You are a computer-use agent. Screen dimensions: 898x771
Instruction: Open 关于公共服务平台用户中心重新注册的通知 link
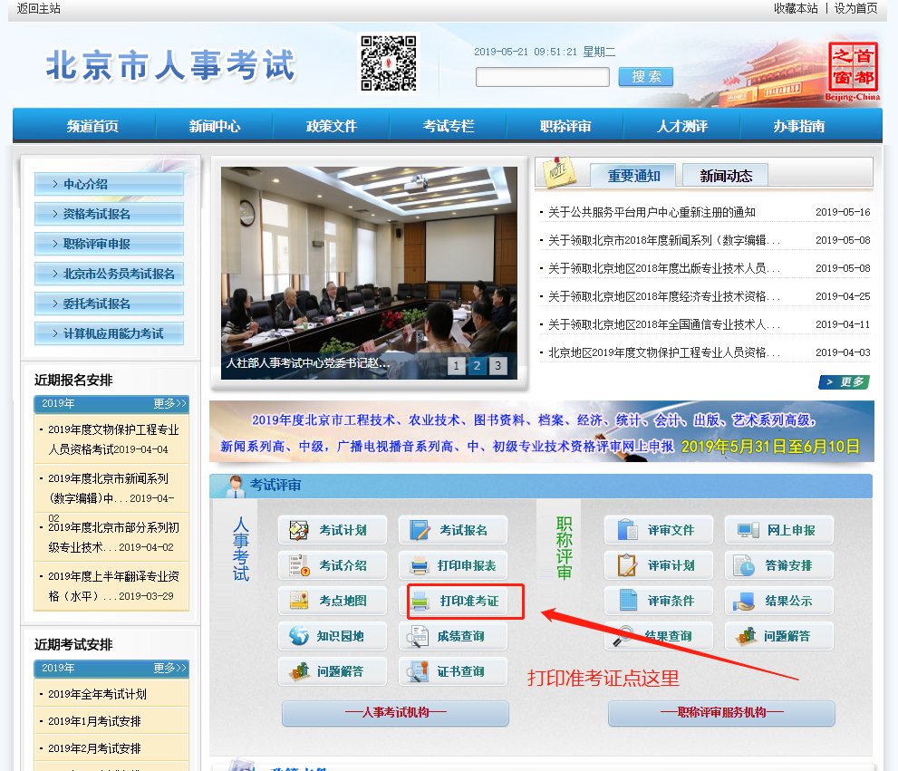click(x=651, y=213)
